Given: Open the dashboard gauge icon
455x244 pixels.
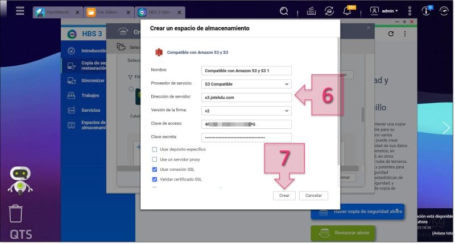Looking at the screenshot, I should tap(444, 11).
